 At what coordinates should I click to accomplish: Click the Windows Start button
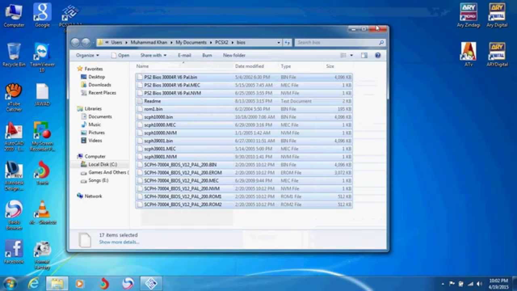(10, 283)
